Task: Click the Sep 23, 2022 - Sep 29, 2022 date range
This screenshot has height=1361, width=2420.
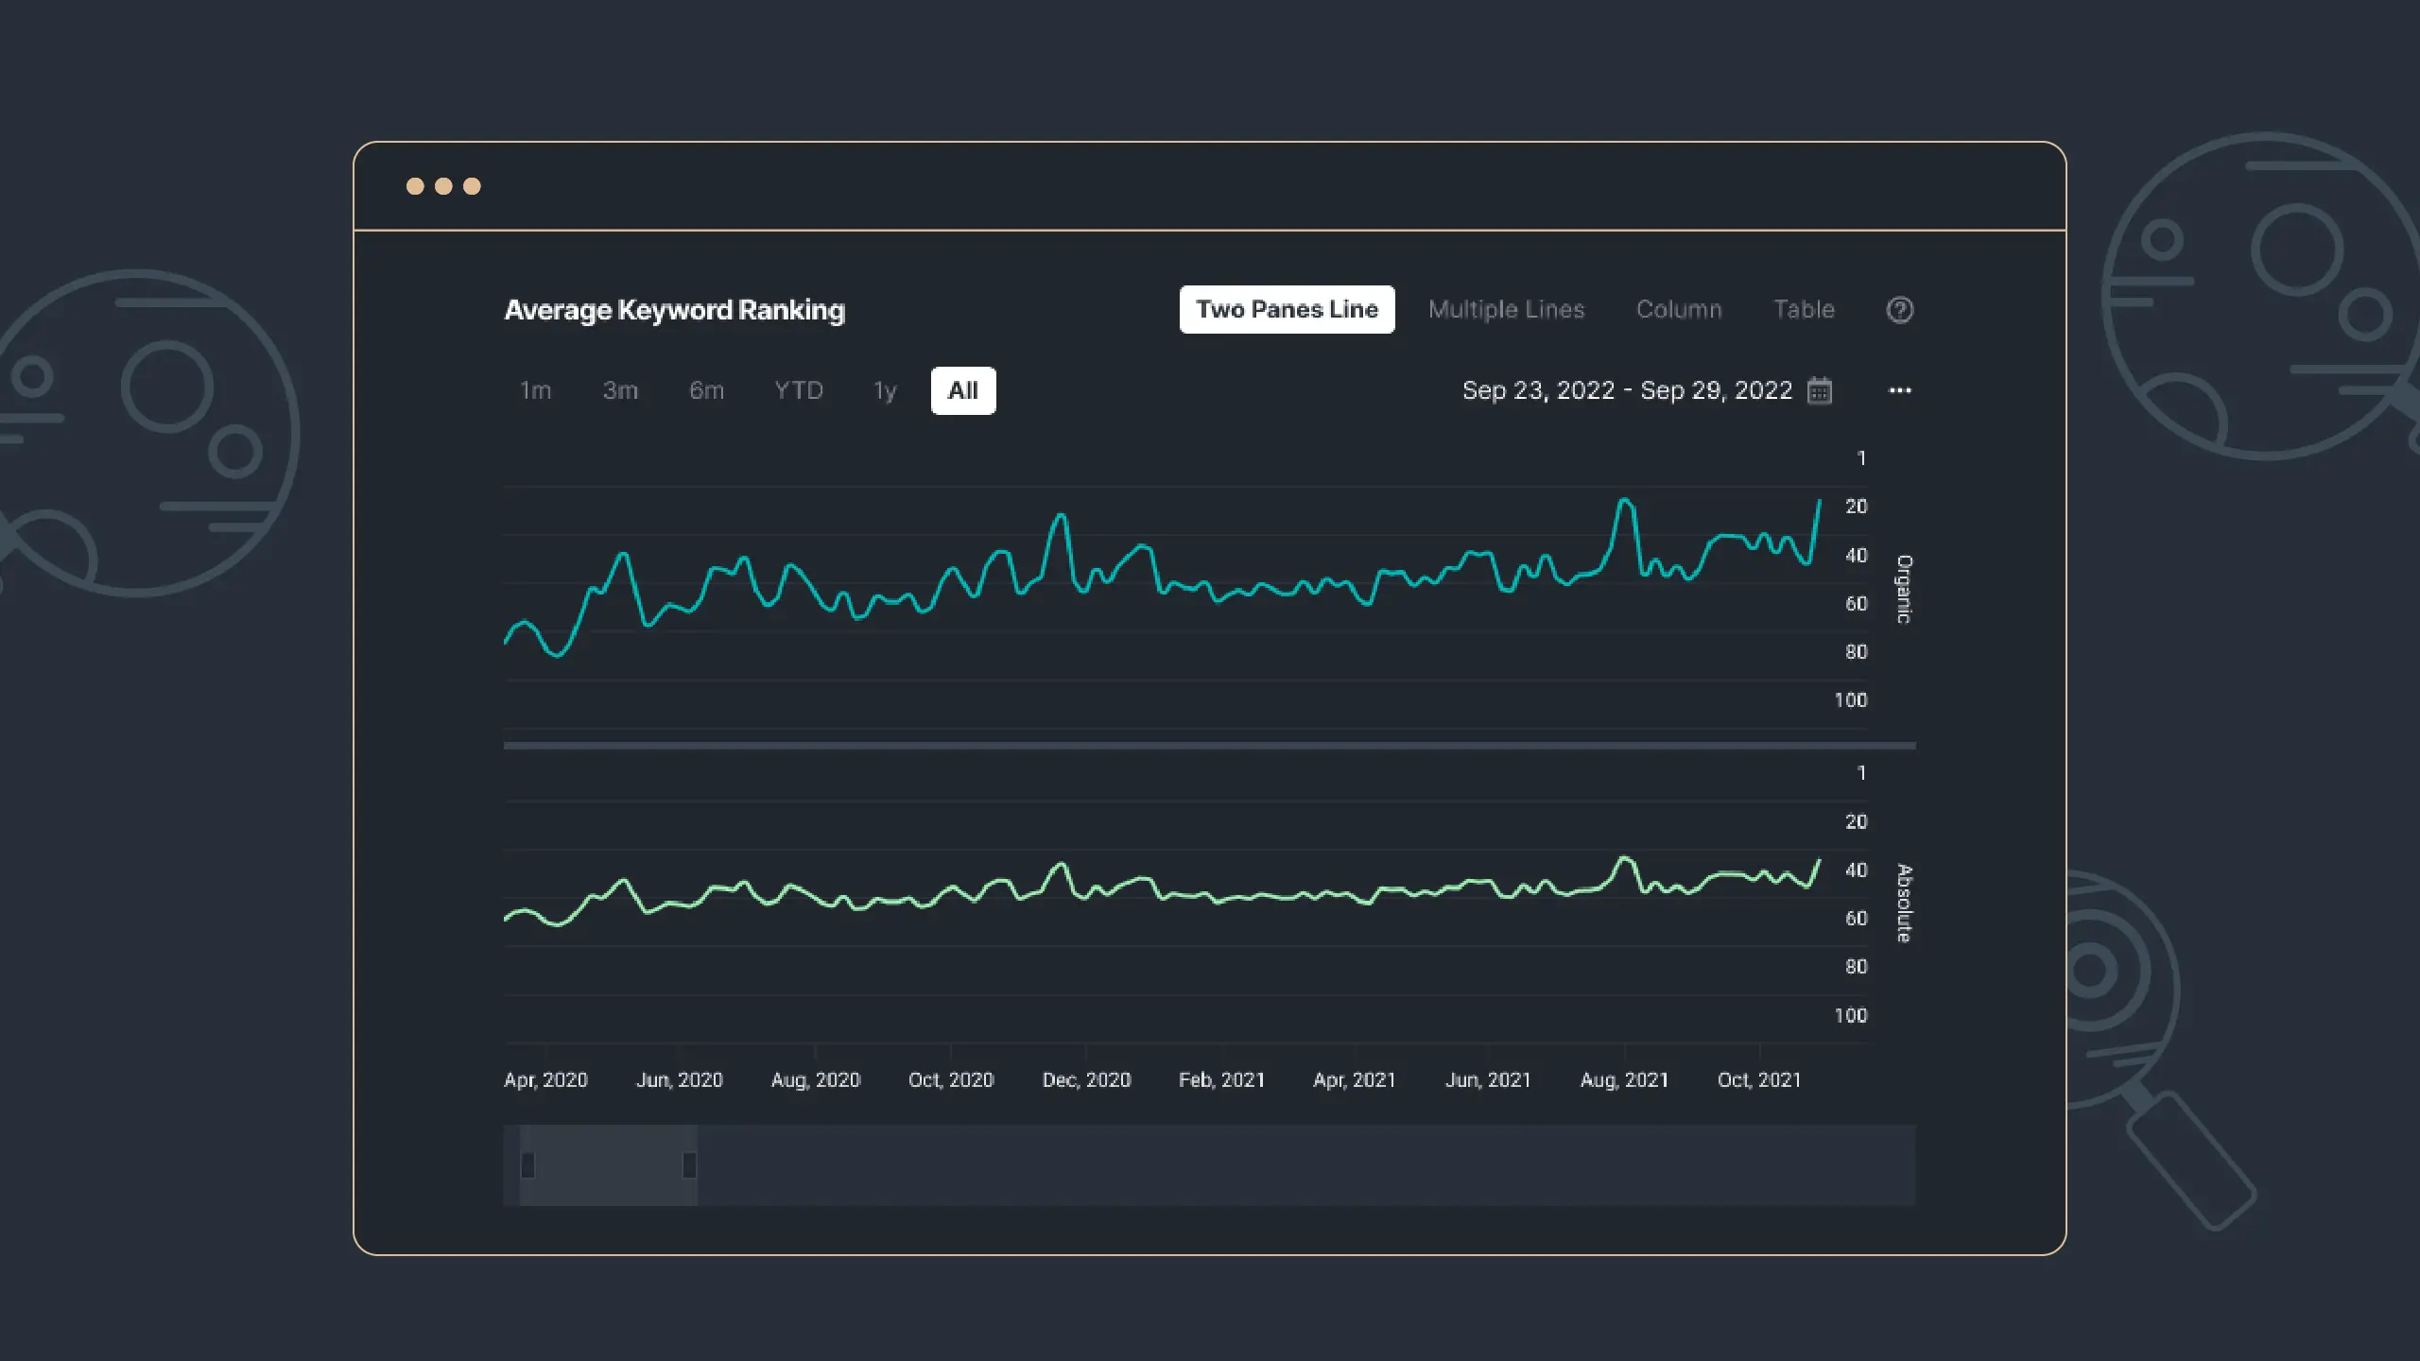Action: coord(1627,390)
